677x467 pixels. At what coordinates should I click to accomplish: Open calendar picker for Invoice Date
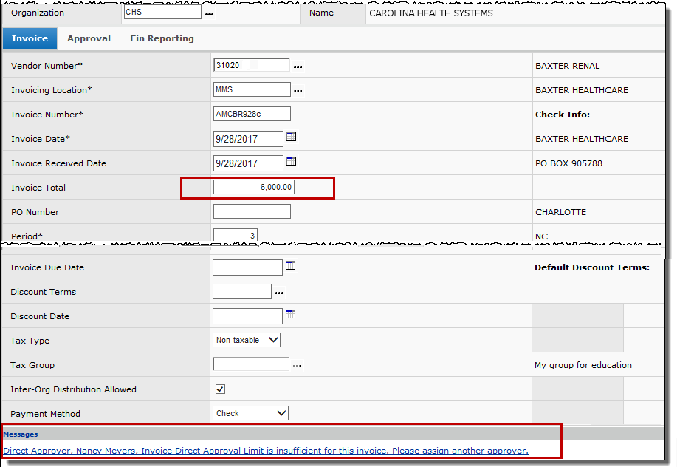291,137
